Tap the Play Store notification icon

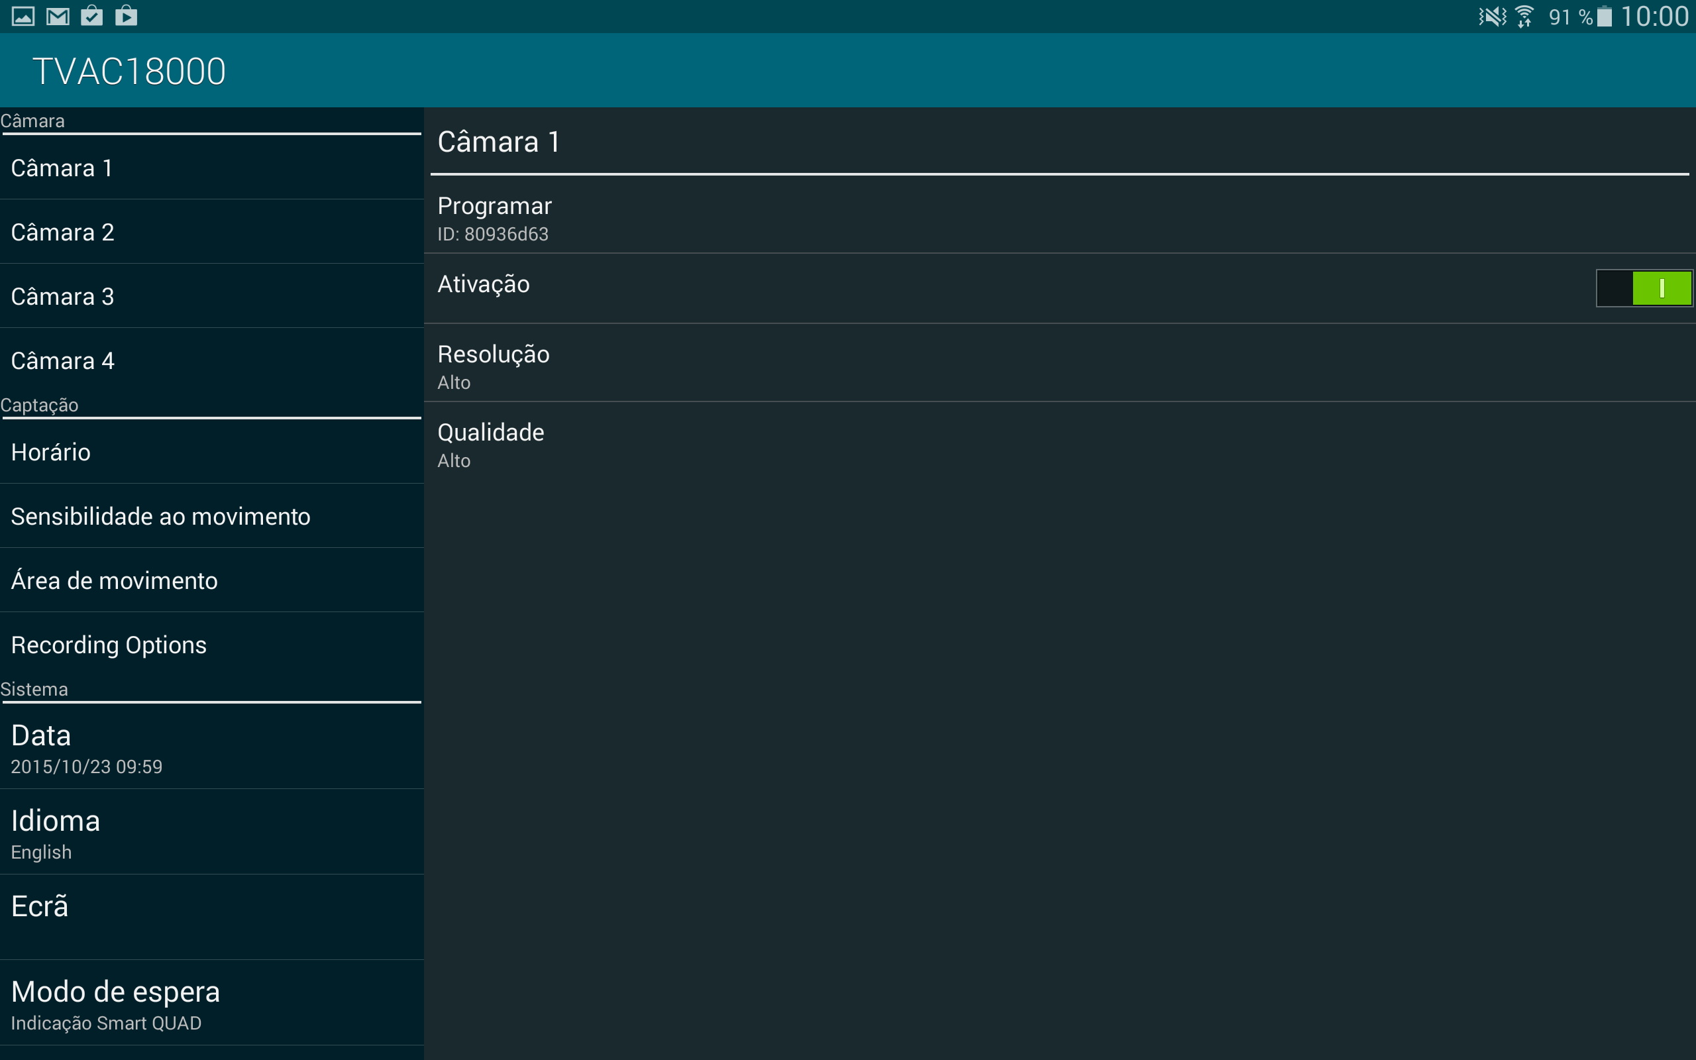(126, 15)
